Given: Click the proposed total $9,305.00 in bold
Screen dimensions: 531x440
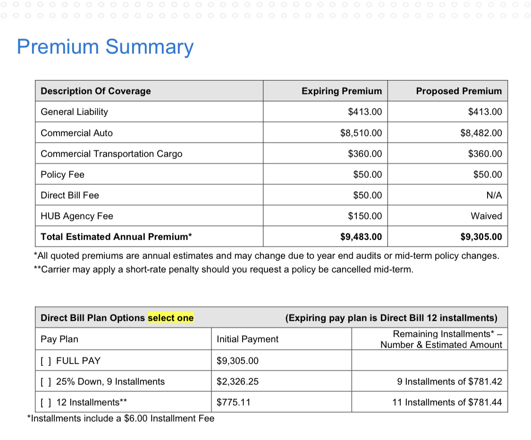Looking at the screenshot, I should coord(481,237).
